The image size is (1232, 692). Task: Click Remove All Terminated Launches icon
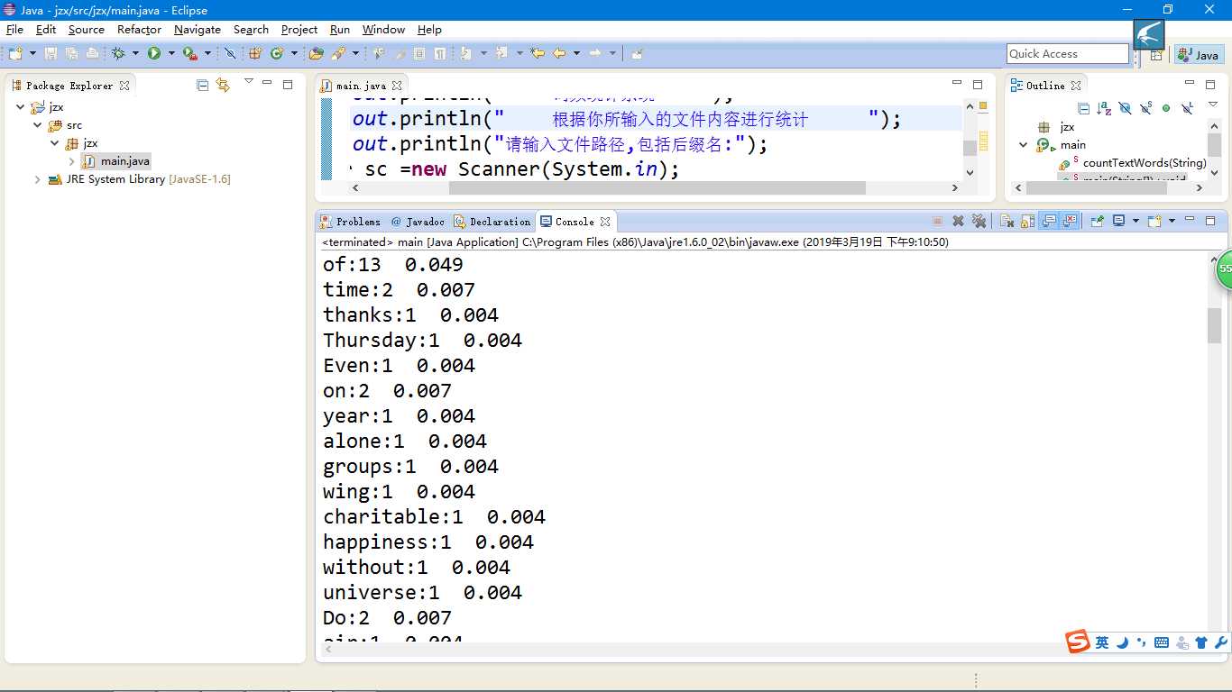[979, 221]
